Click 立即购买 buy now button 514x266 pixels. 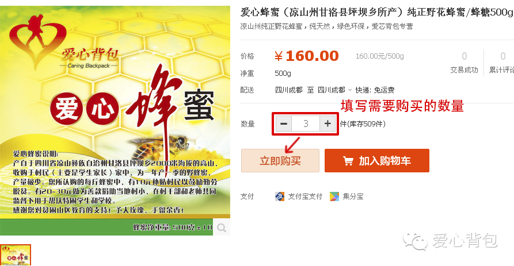click(x=280, y=161)
